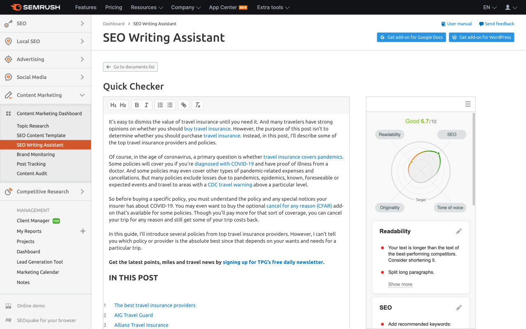This screenshot has width=526, height=329.
Task: Open the EN language dropdown
Action: tap(490, 7)
